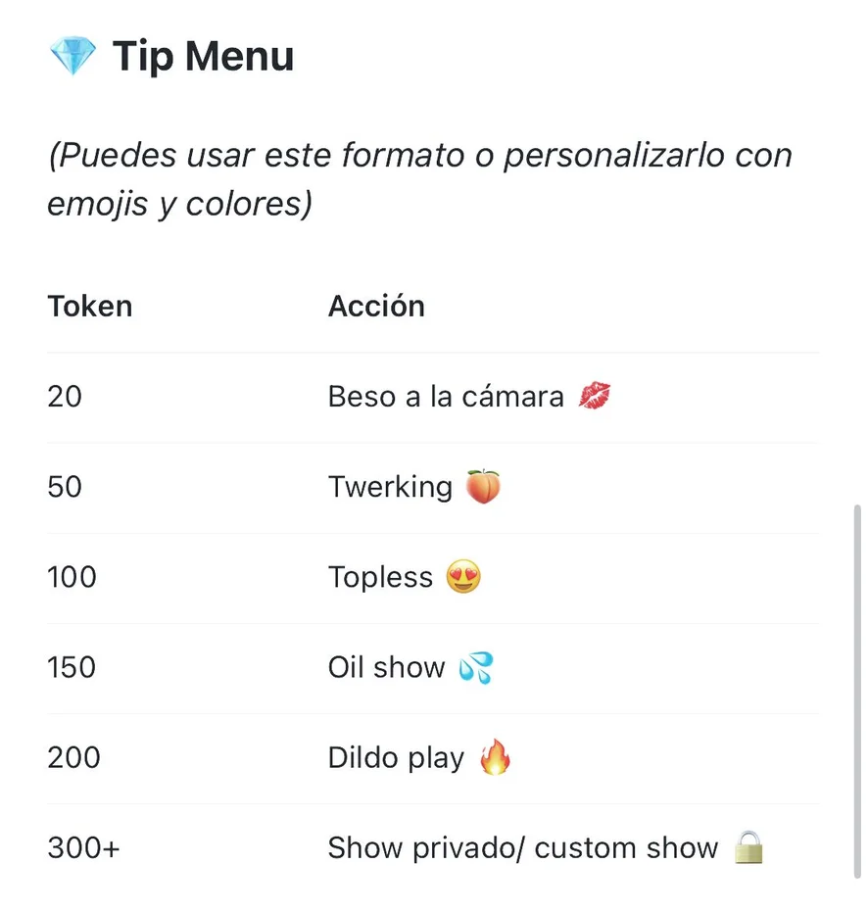Viewport: 868px width, 912px height.
Task: Click the Beso a la cámara text
Action: click(x=446, y=397)
